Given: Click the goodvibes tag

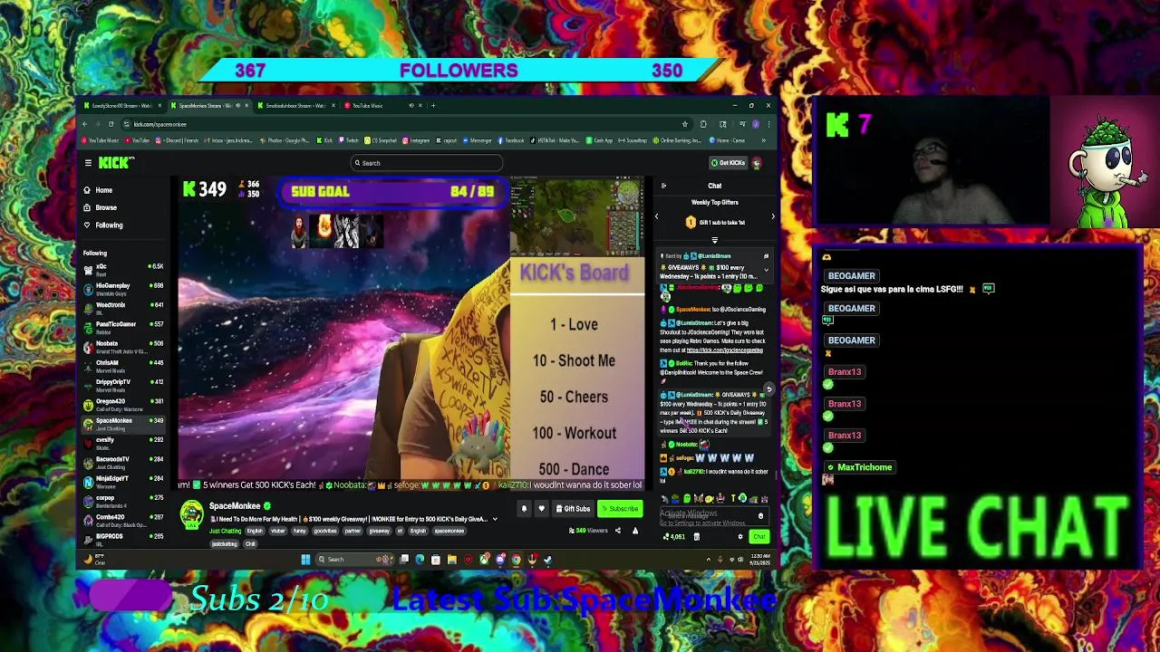Looking at the screenshot, I should coord(325,531).
